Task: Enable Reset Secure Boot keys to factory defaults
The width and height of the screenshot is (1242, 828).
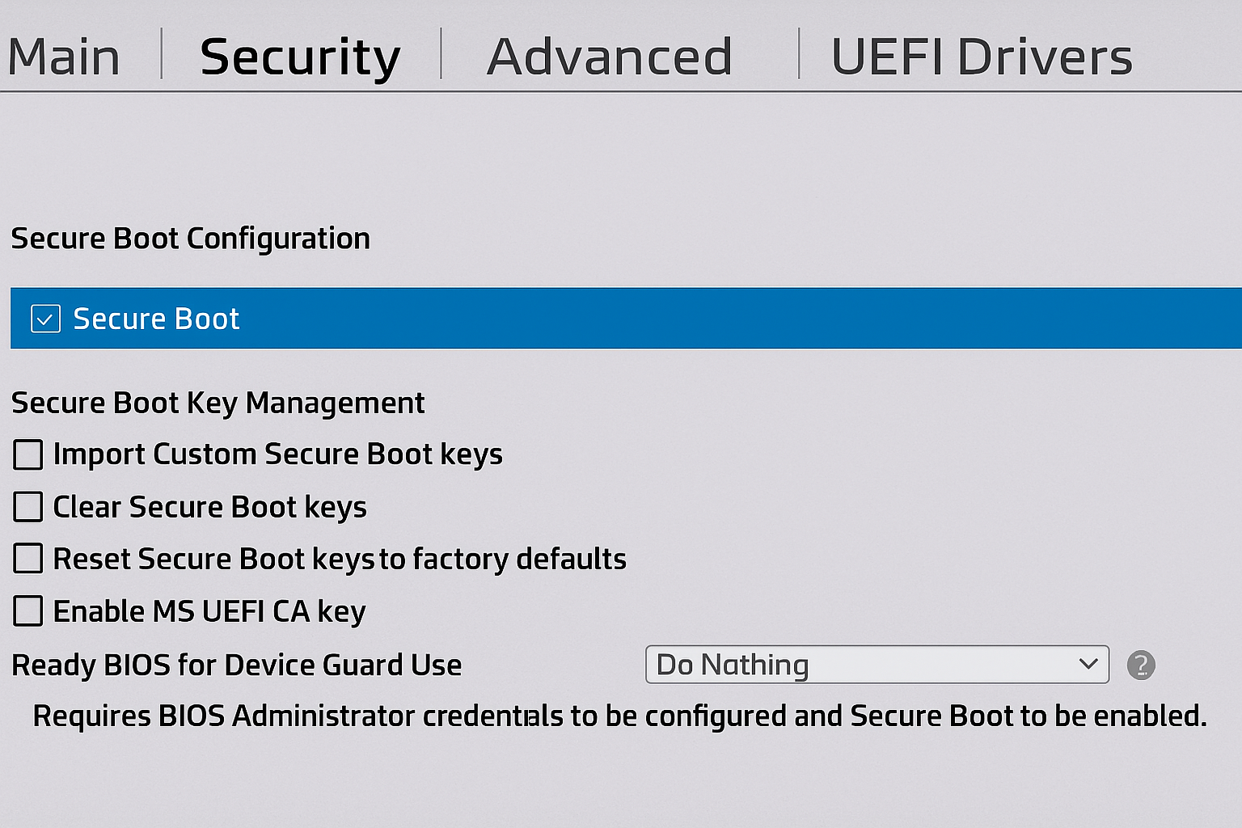Action: [27, 559]
